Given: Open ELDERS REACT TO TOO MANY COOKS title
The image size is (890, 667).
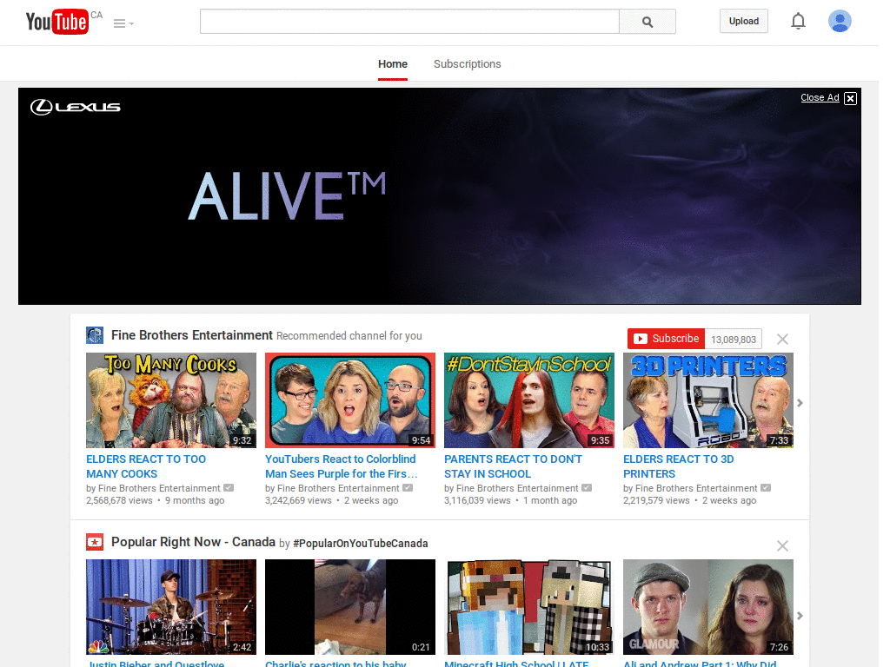Looking at the screenshot, I should (x=146, y=466).
